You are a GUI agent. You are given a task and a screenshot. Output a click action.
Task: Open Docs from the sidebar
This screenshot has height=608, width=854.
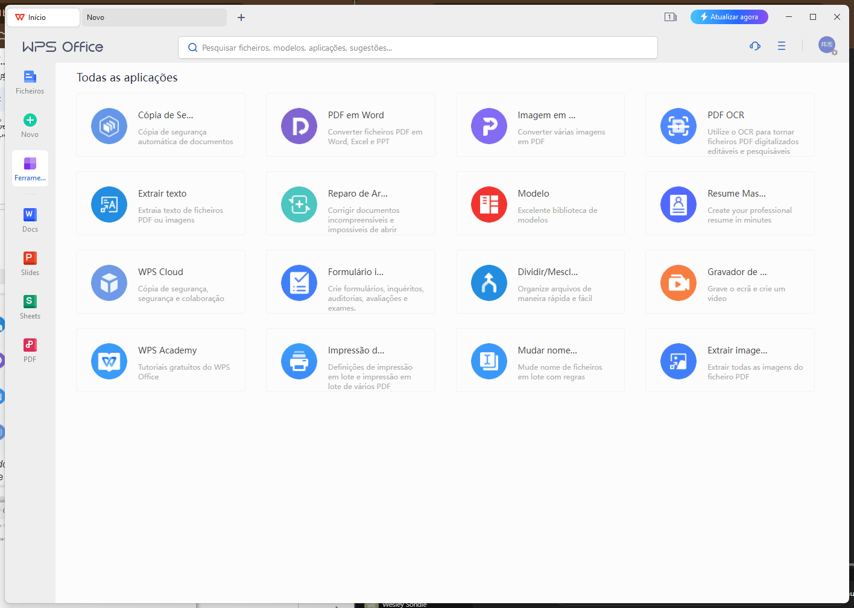click(30, 220)
